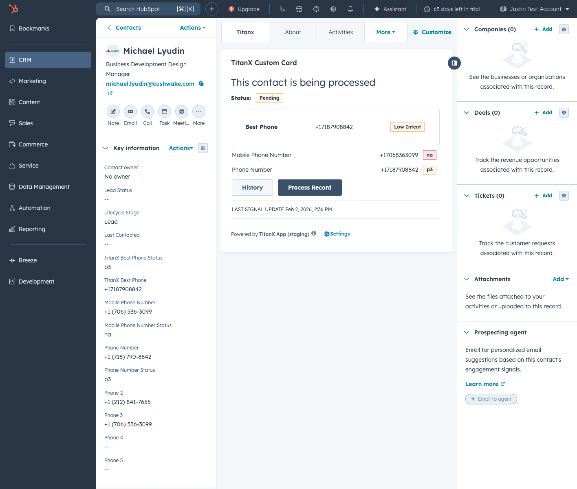Click in the Search HubSpot field
This screenshot has width=577, height=489.
coord(148,9)
